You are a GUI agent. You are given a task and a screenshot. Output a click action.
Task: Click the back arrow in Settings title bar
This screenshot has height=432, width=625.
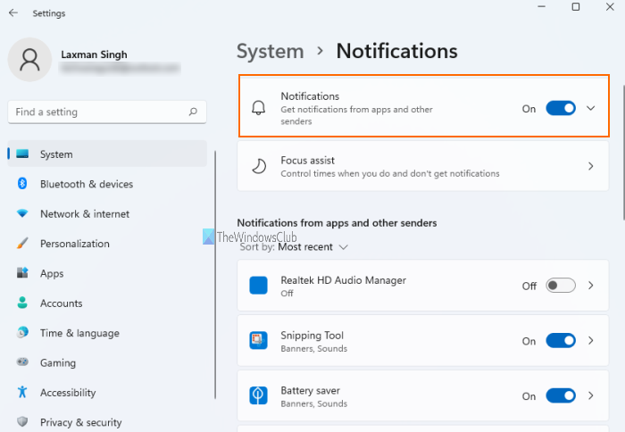click(12, 13)
